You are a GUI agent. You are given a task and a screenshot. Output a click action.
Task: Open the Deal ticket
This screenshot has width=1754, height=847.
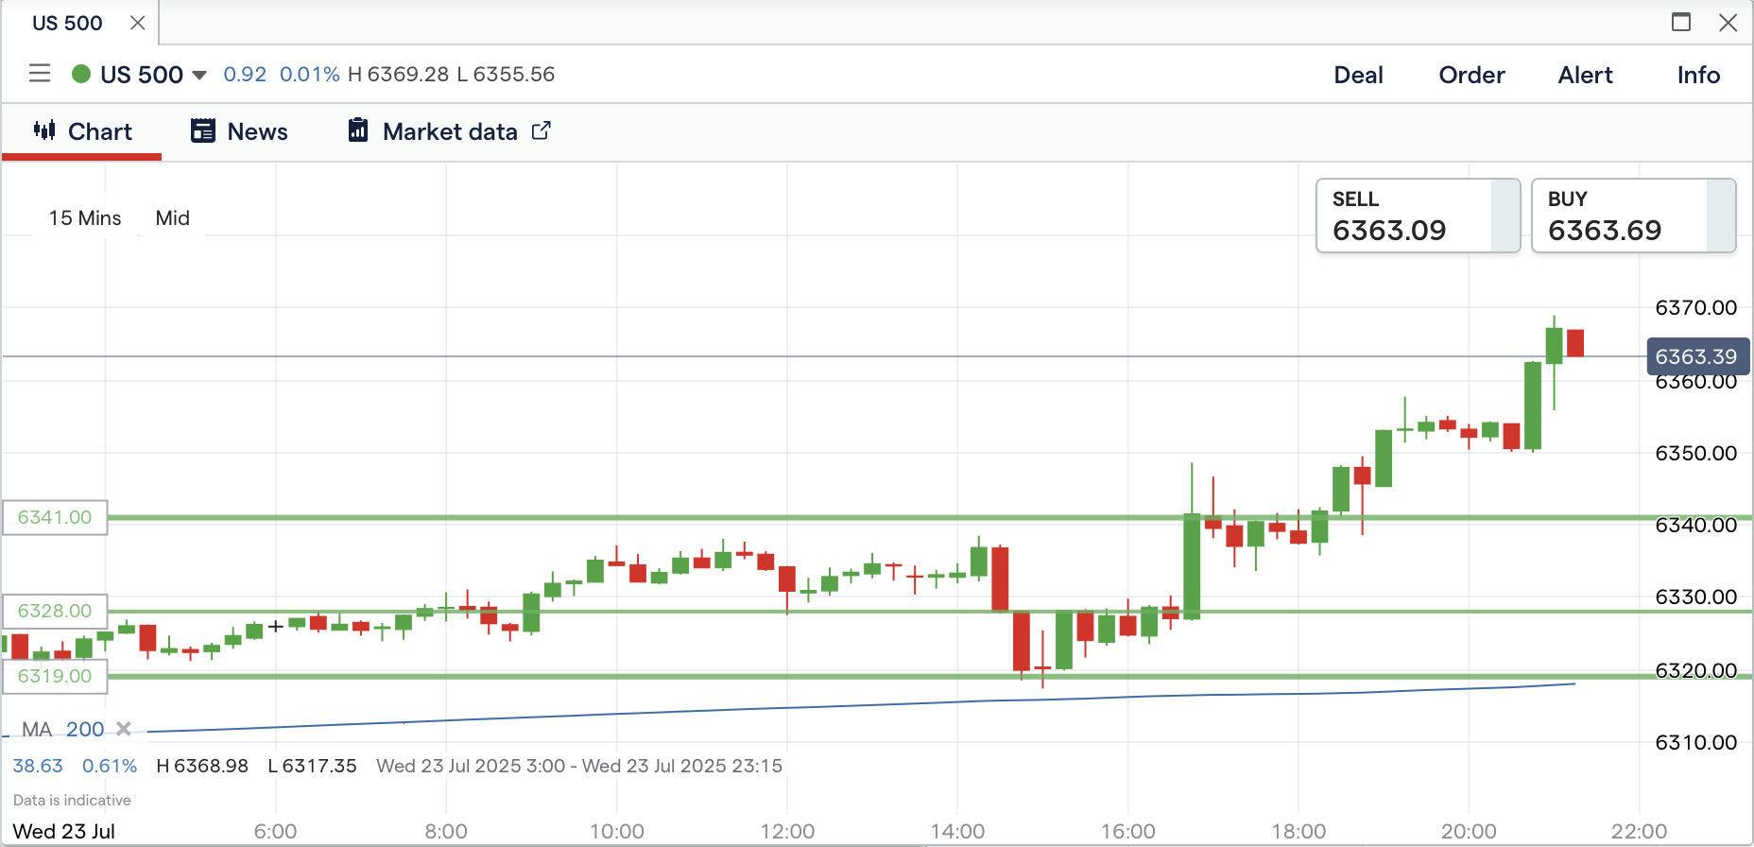click(x=1358, y=75)
